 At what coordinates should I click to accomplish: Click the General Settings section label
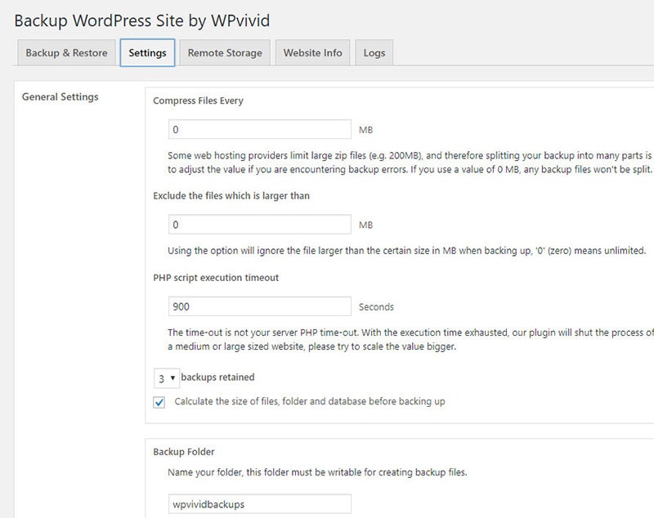tap(60, 96)
